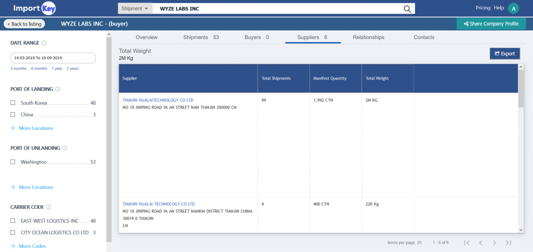The width and height of the screenshot is (533, 252).
Task: Tick the China port checkbox
Action: tap(13, 115)
